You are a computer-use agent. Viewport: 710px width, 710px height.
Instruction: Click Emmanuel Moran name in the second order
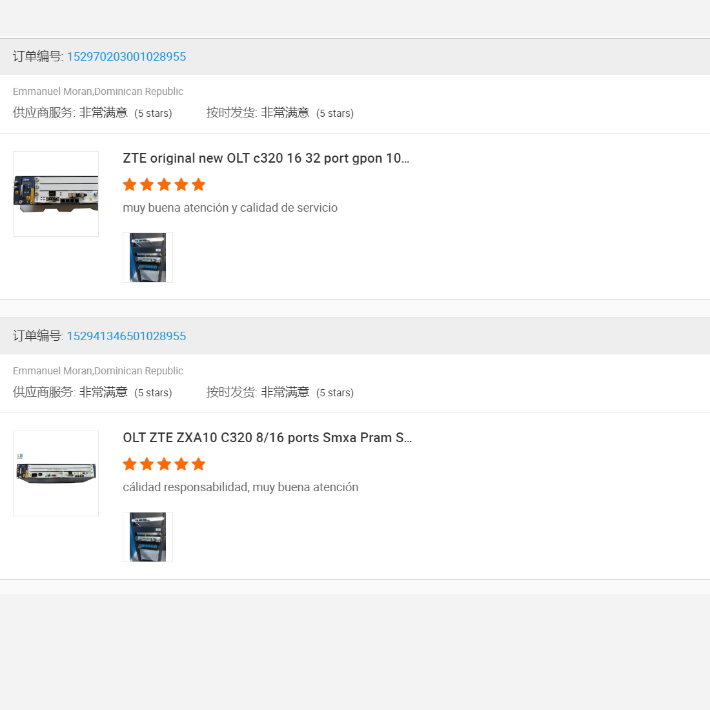[52, 371]
